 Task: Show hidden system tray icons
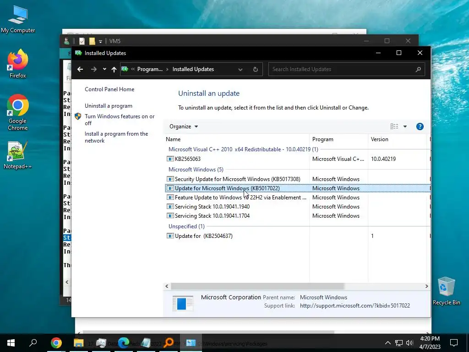pos(387,343)
